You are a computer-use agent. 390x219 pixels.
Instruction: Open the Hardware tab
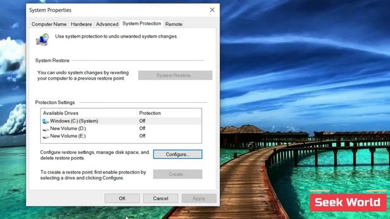[x=81, y=24]
